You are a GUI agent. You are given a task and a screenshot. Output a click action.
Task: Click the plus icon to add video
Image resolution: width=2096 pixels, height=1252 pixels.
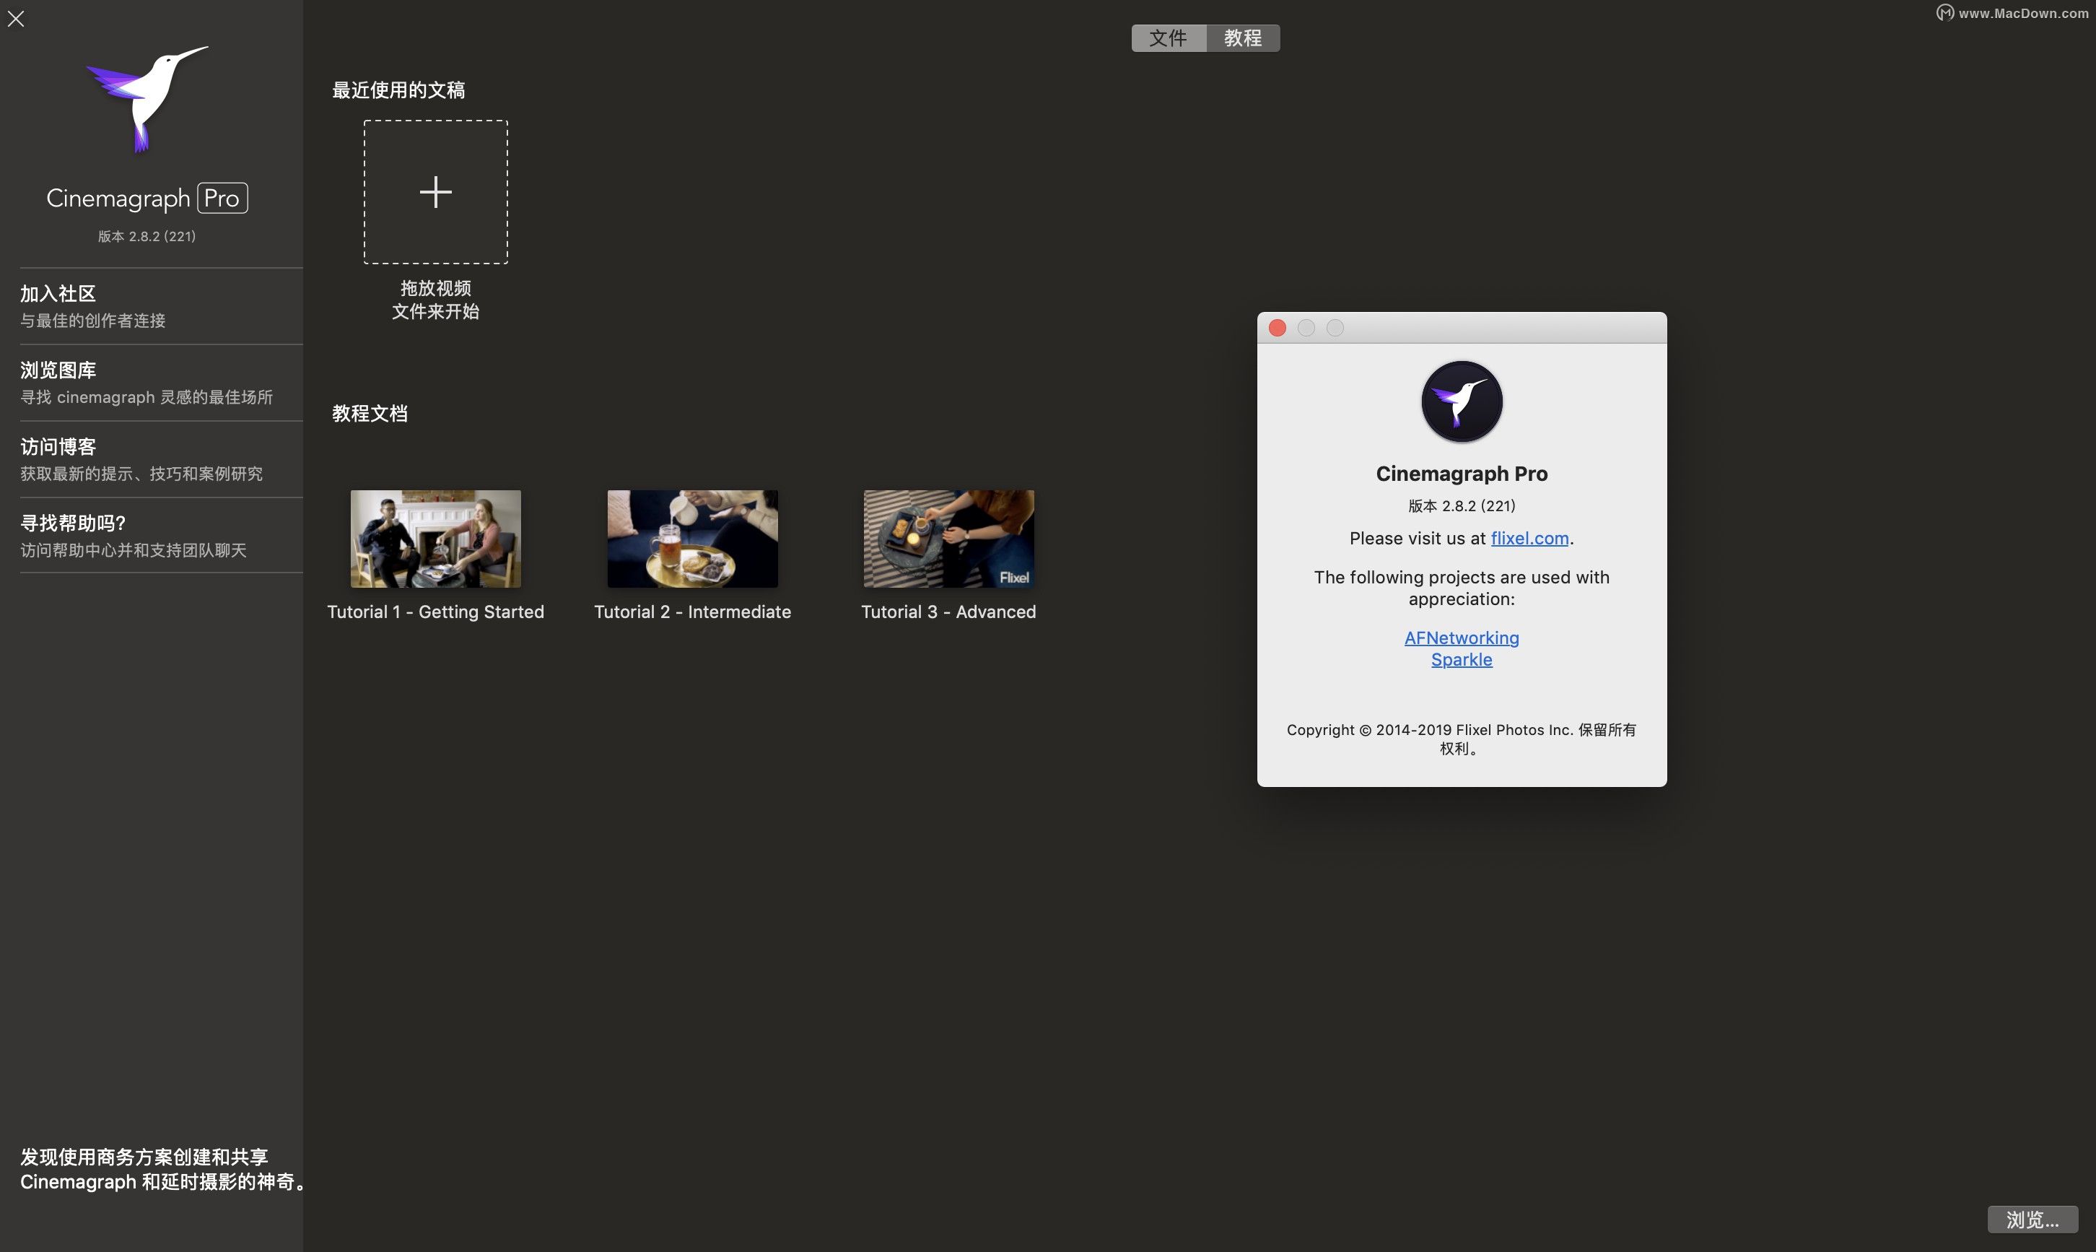pyautogui.click(x=436, y=192)
